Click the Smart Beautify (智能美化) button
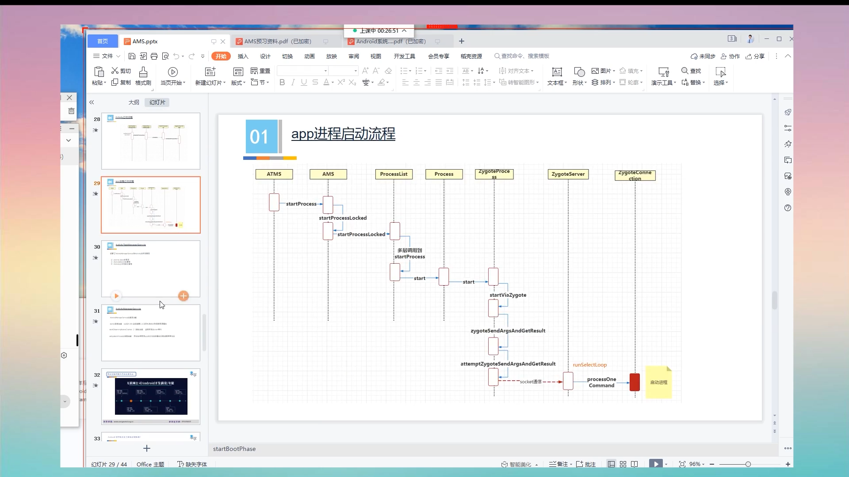849x477 pixels. [516, 464]
